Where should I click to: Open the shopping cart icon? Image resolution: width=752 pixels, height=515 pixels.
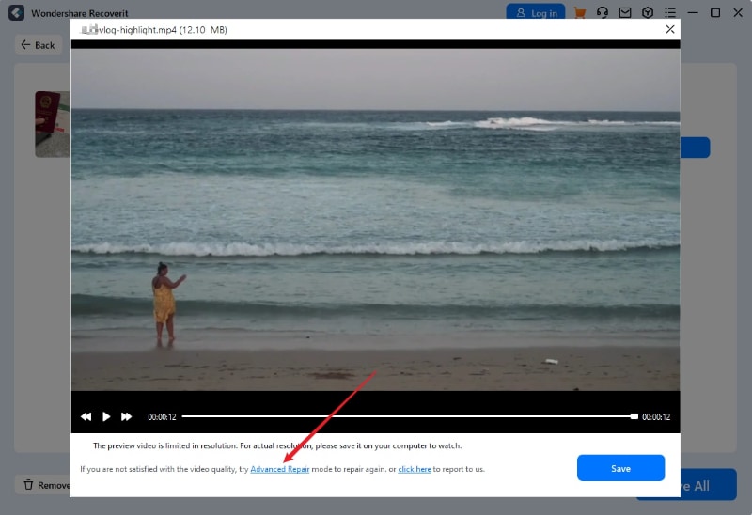[x=580, y=13]
